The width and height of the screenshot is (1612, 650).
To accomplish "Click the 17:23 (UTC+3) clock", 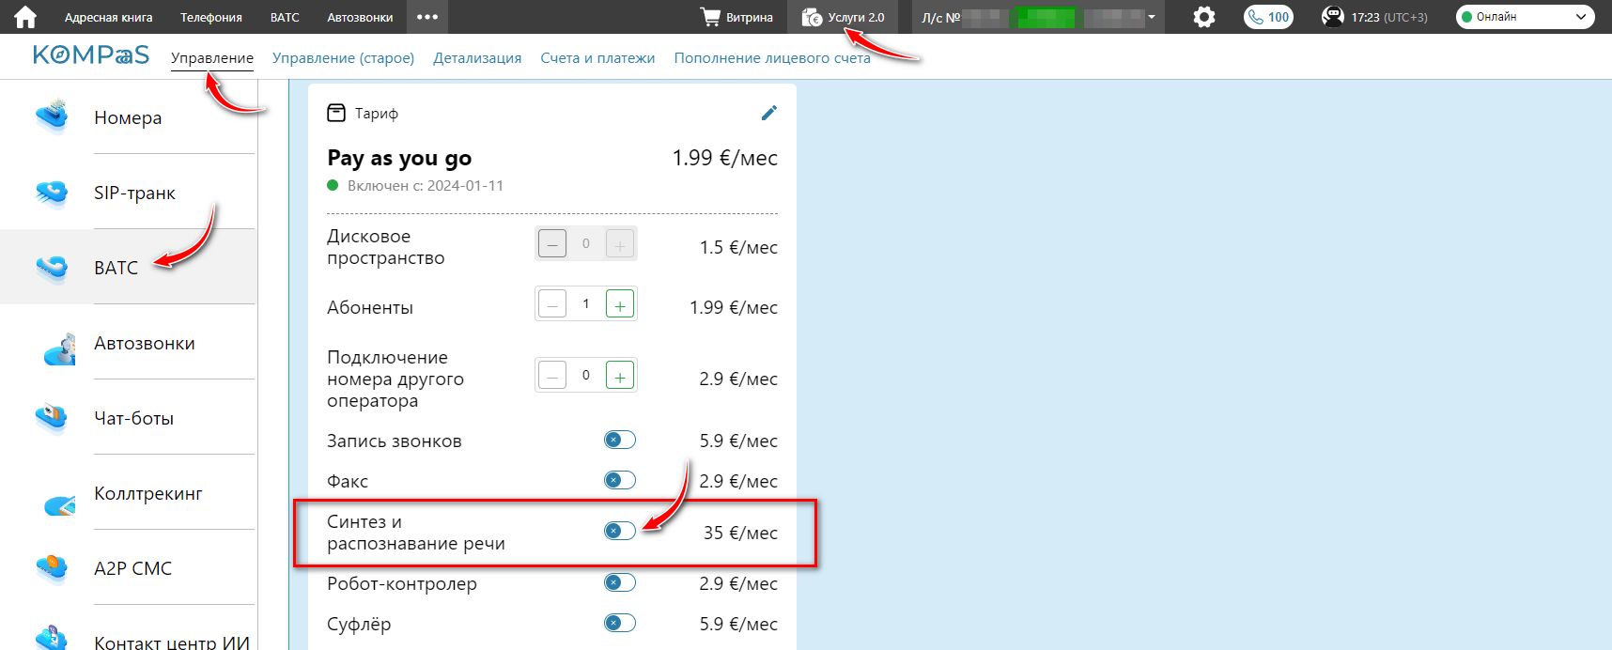I will (1389, 17).
